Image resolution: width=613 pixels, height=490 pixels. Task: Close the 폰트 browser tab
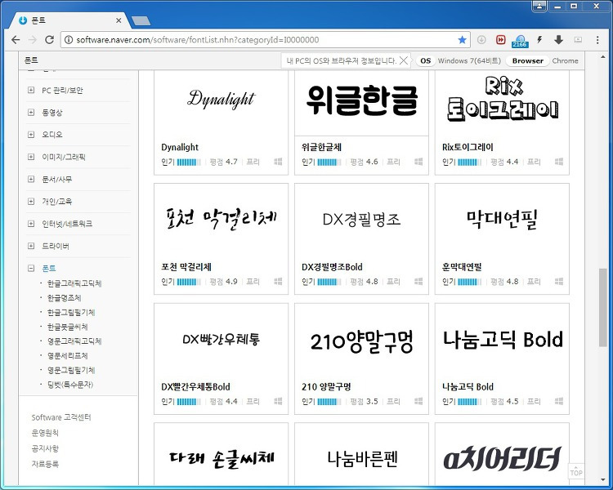(119, 20)
